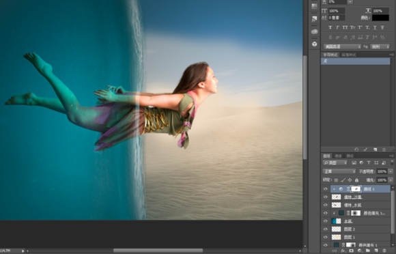Link layers with chain icon
The height and width of the screenshot is (254, 396).
[x=335, y=251]
